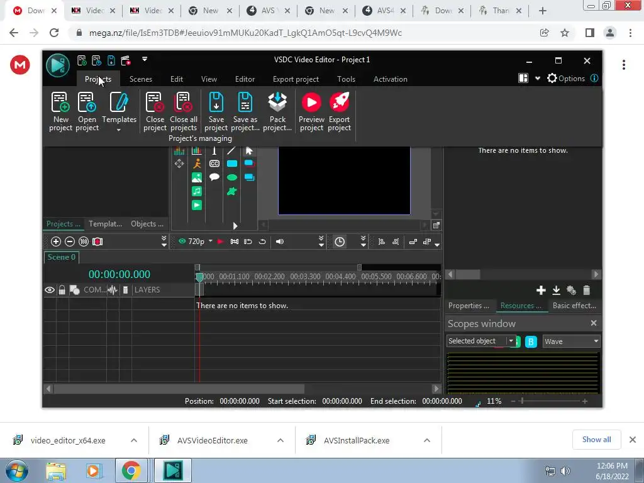Image resolution: width=644 pixels, height=483 pixels.
Task: Toggle the eye visibility column header
Action: tap(50, 290)
